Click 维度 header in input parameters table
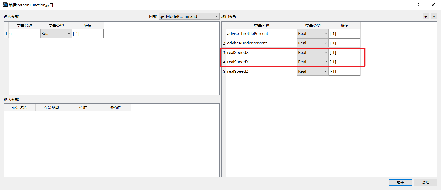The image size is (441, 190). click(x=88, y=25)
